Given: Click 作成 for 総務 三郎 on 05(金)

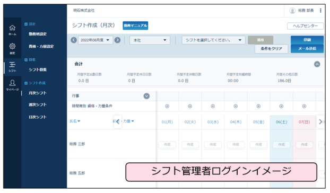Looking at the screenshot, I should pyautogui.click(x=259, y=145).
